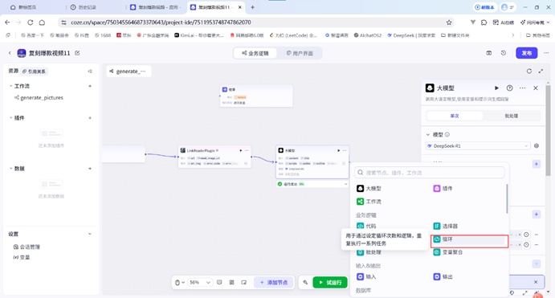Image resolution: width=555 pixels, height=298 pixels.
Task: Reload the page in the browser
Action: 30,22
